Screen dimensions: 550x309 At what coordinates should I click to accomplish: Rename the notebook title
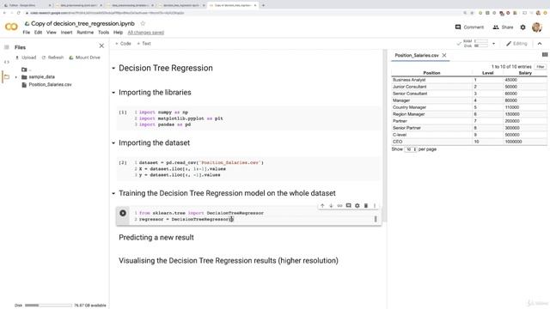coord(82,23)
